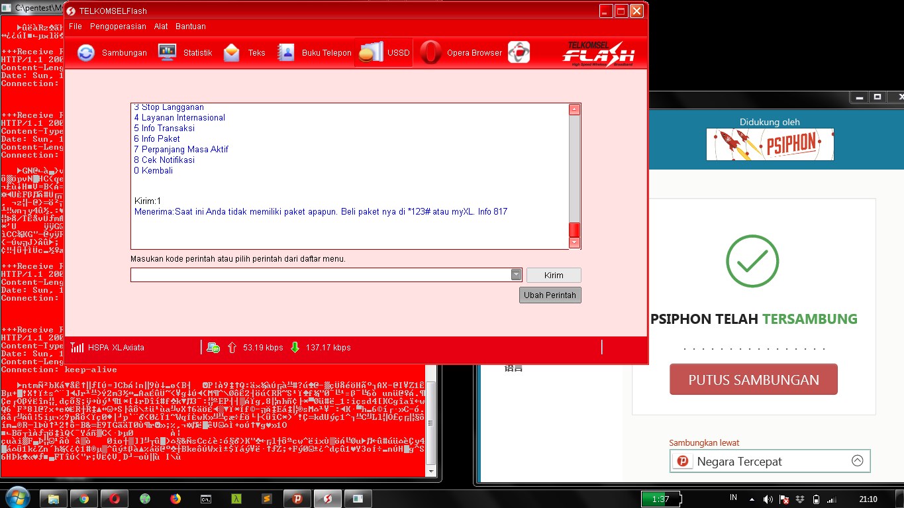Open the Sambungan connection icon
904x508 pixels.
click(85, 52)
